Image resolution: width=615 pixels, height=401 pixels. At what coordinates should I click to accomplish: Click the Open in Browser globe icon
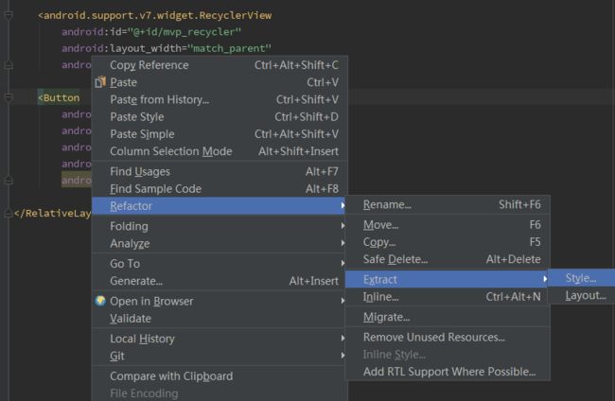(x=100, y=301)
